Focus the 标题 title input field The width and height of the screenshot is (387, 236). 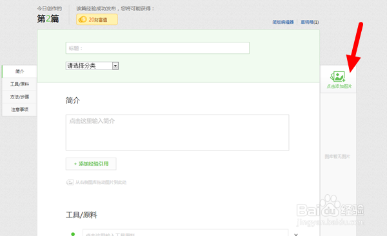click(157, 48)
